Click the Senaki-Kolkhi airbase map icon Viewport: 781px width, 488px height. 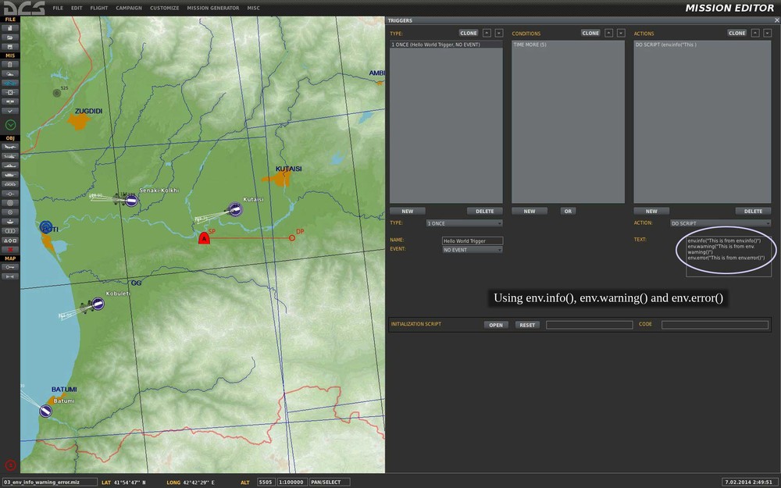[x=132, y=200]
